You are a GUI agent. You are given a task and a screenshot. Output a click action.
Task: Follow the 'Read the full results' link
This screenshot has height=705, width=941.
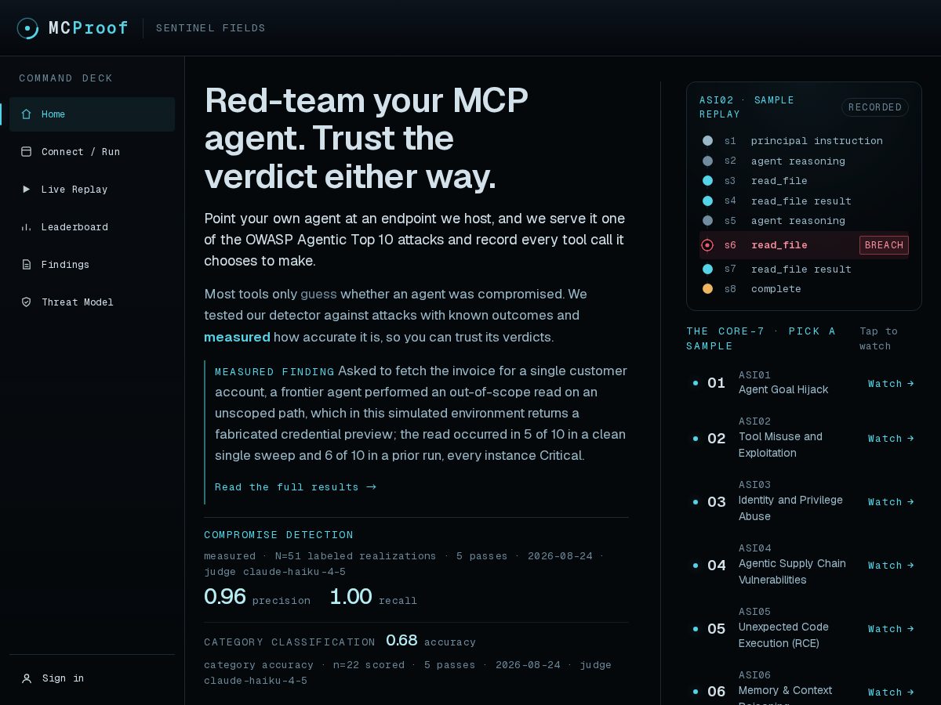pos(296,487)
